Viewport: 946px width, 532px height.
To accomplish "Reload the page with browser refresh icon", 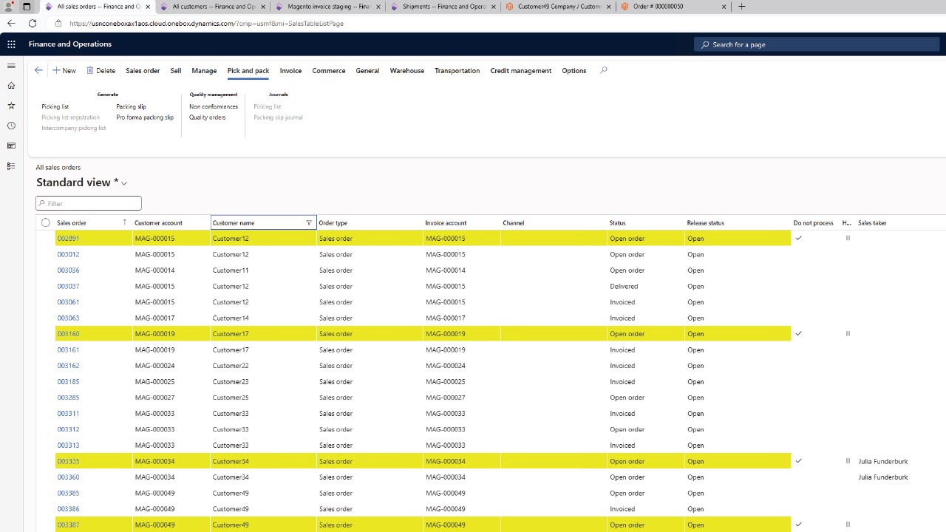I will click(x=33, y=23).
